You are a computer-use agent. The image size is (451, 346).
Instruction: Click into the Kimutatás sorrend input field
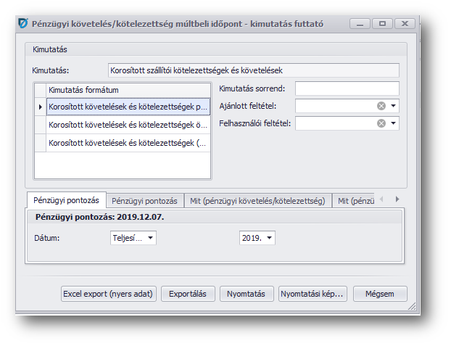tap(347, 88)
